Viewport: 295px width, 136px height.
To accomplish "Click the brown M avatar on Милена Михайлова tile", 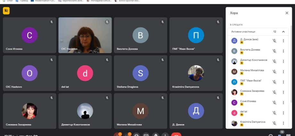I will (x=140, y=111).
